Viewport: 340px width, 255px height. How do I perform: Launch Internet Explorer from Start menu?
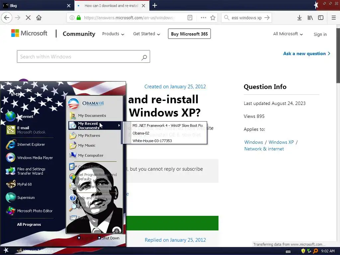coord(26,144)
